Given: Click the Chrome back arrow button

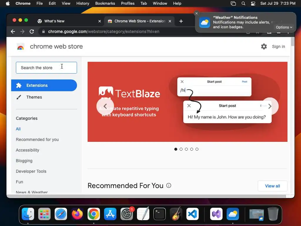Looking at the screenshot, I should coord(13,31).
